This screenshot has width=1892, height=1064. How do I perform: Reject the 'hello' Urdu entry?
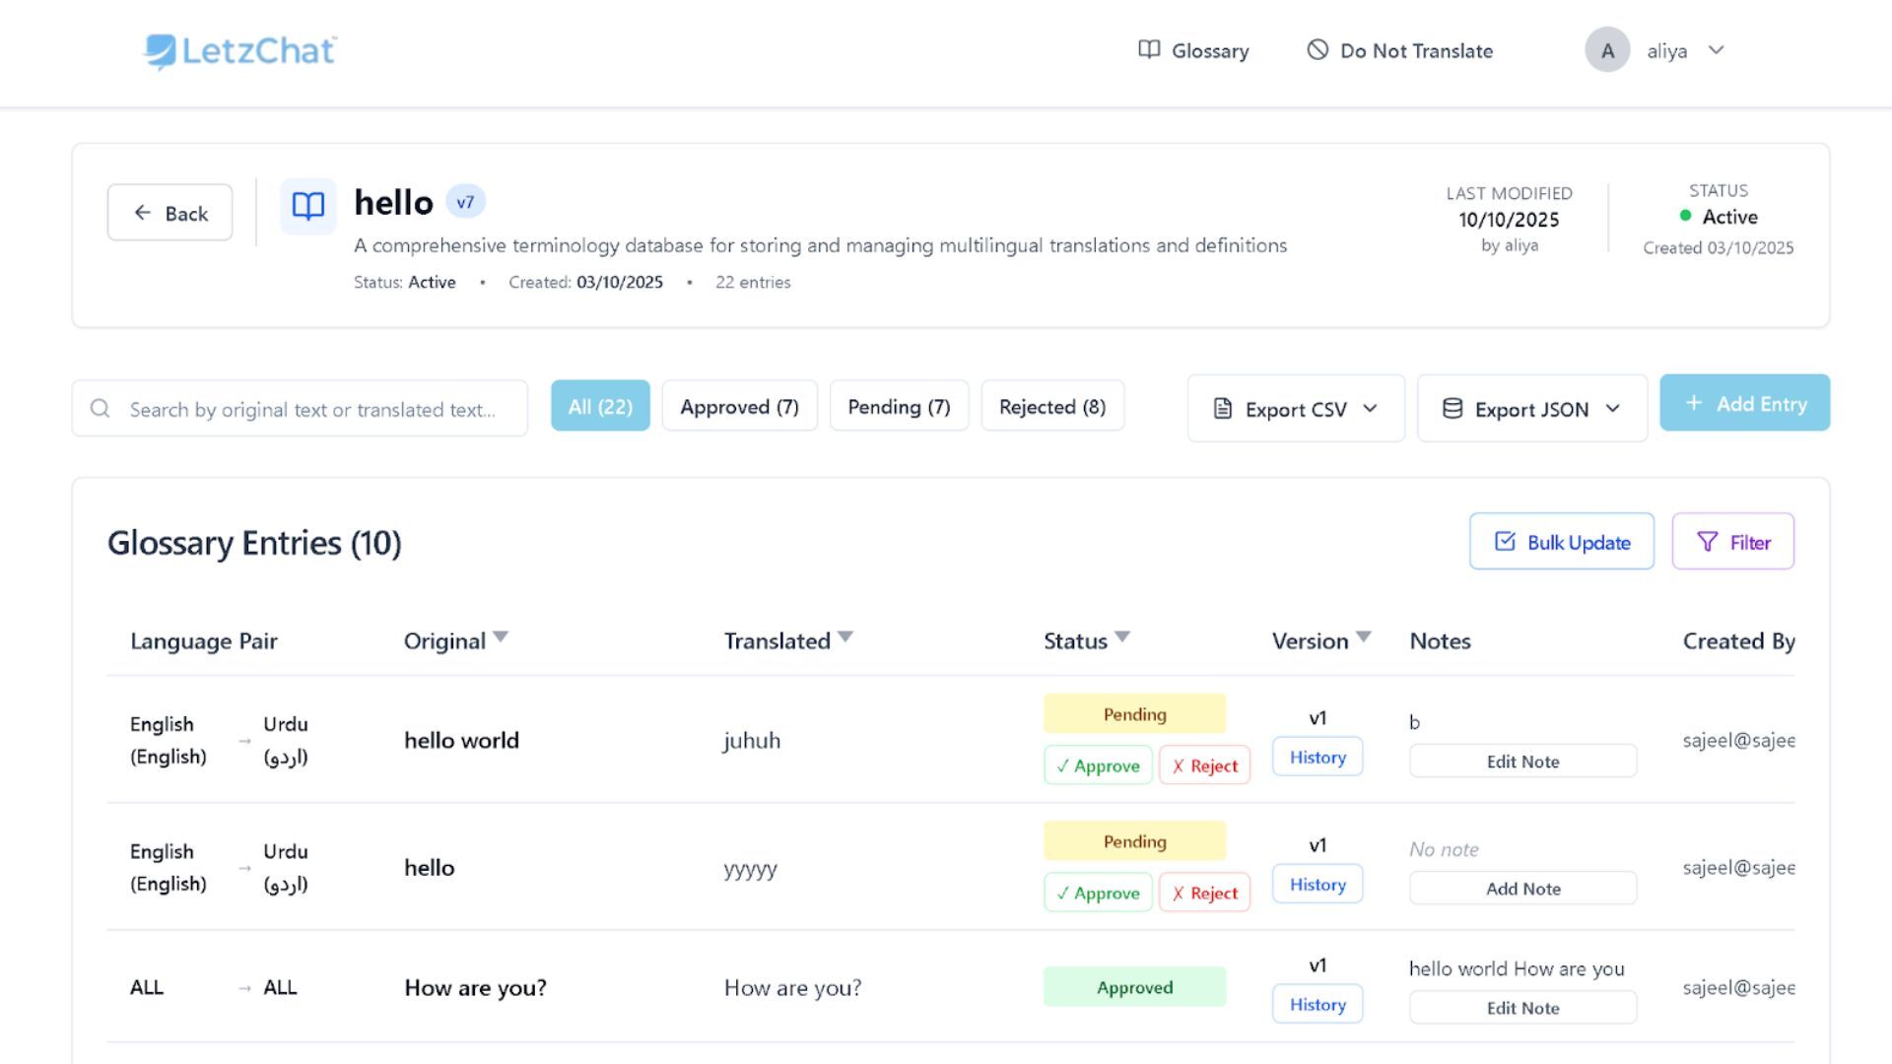pyautogui.click(x=1204, y=894)
